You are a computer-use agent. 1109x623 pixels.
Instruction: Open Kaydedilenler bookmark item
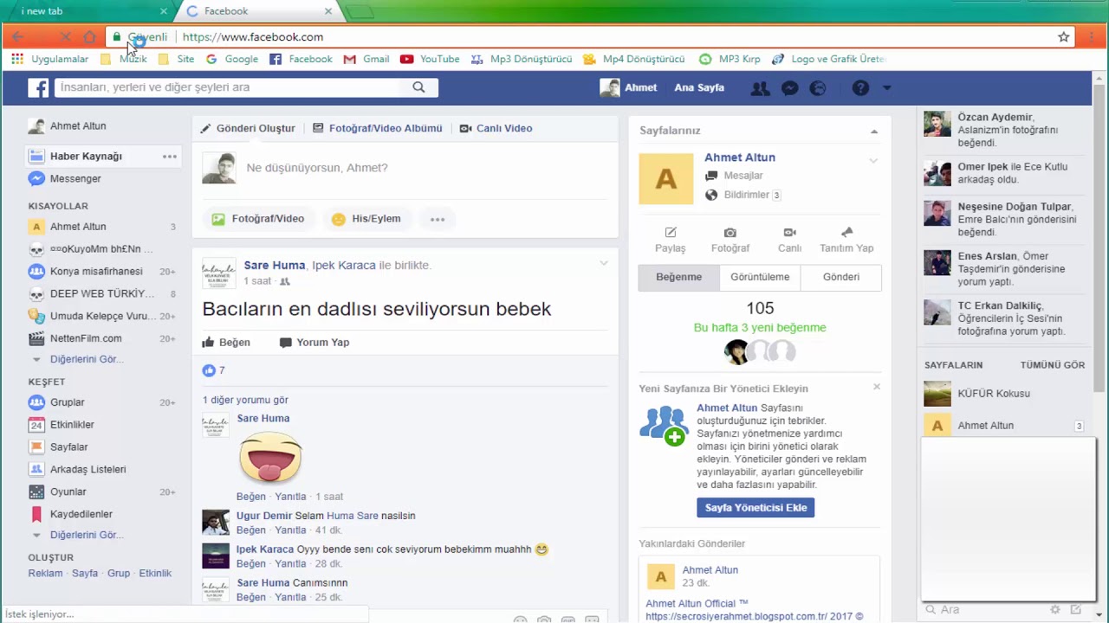point(81,514)
